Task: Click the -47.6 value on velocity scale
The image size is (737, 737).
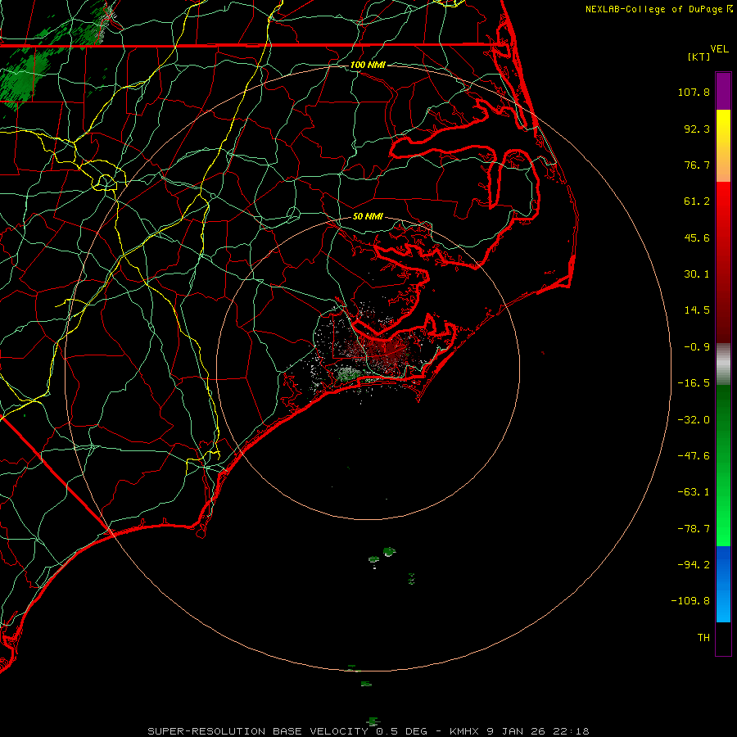Action: pyautogui.click(x=694, y=456)
